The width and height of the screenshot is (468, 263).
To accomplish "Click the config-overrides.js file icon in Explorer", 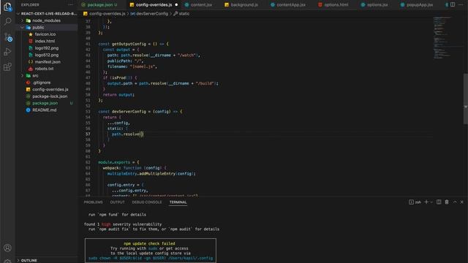I will [28, 89].
